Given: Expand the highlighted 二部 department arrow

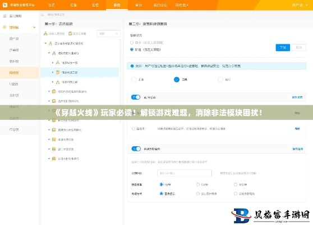Looking at the screenshot, I should [x=53, y=72].
